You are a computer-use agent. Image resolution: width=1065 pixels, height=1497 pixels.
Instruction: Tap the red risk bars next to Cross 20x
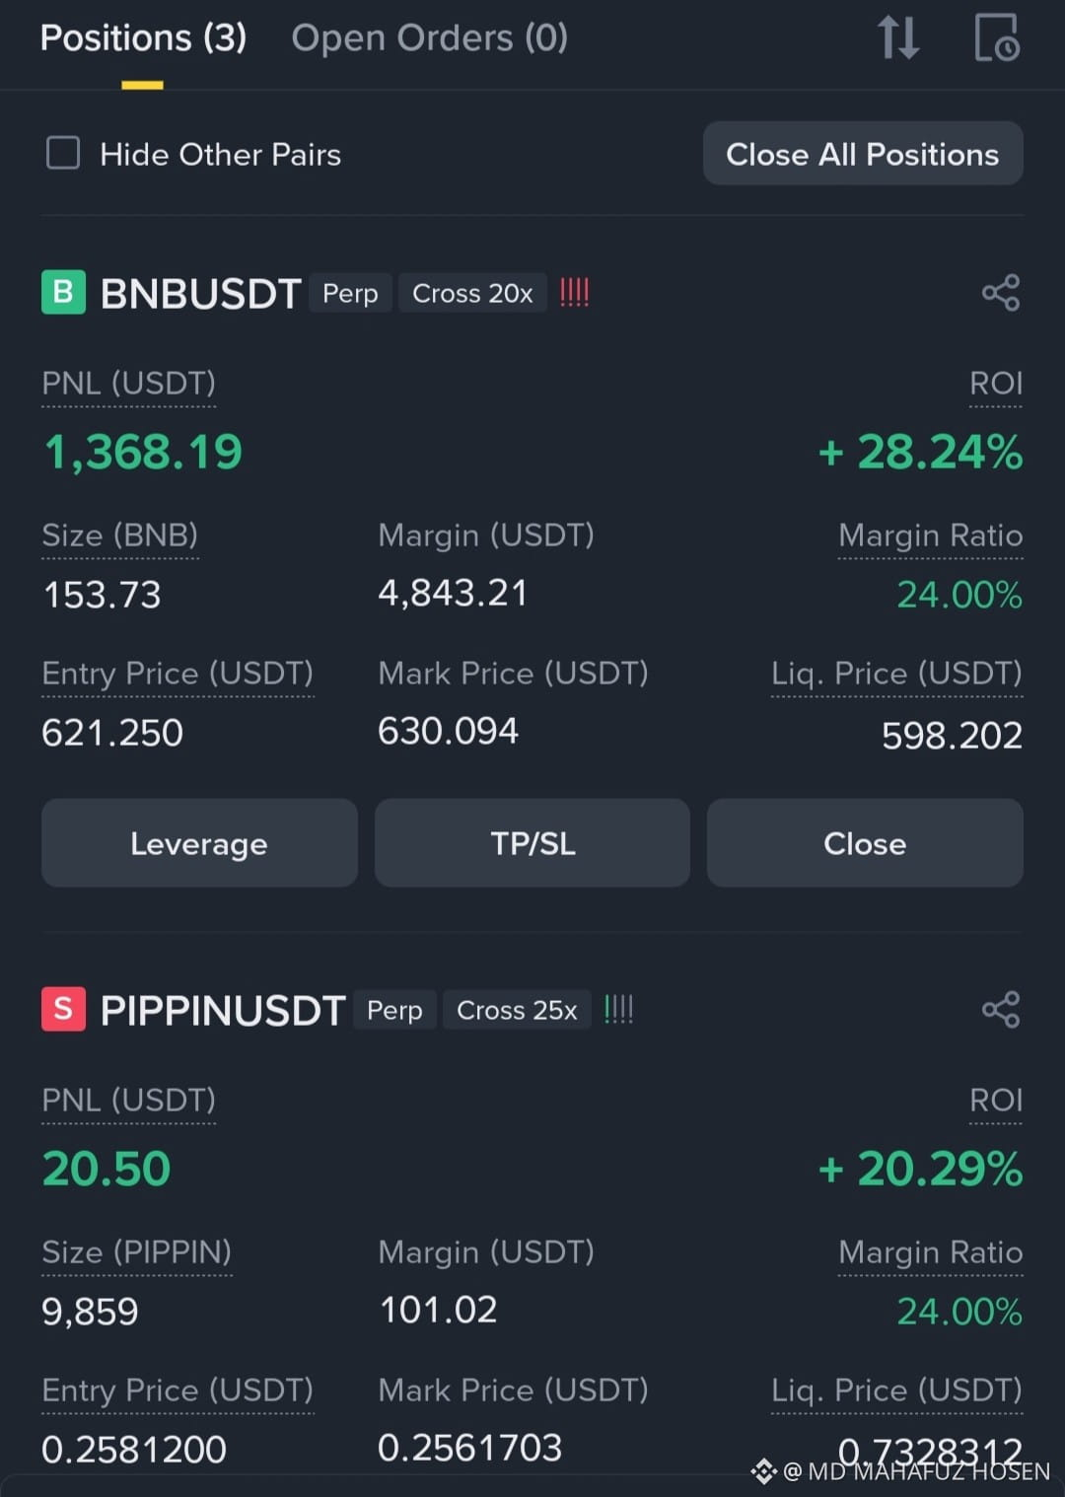[x=575, y=293]
